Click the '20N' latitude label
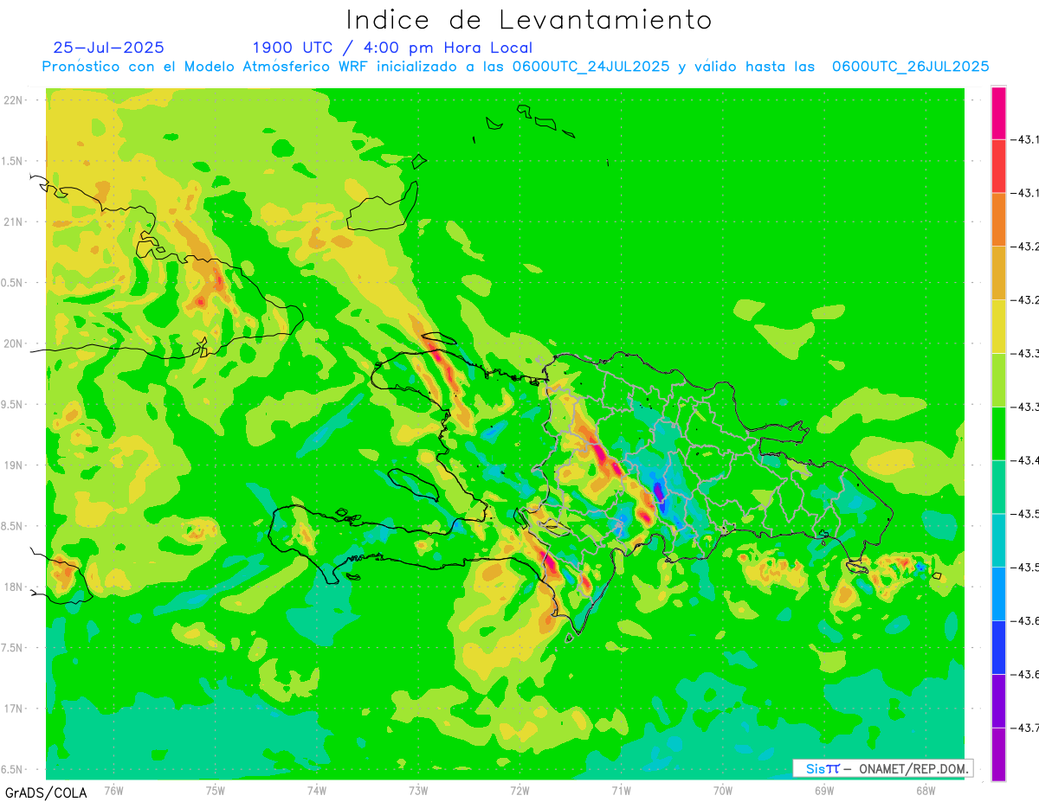This screenshot has width=1039, height=802. [14, 344]
